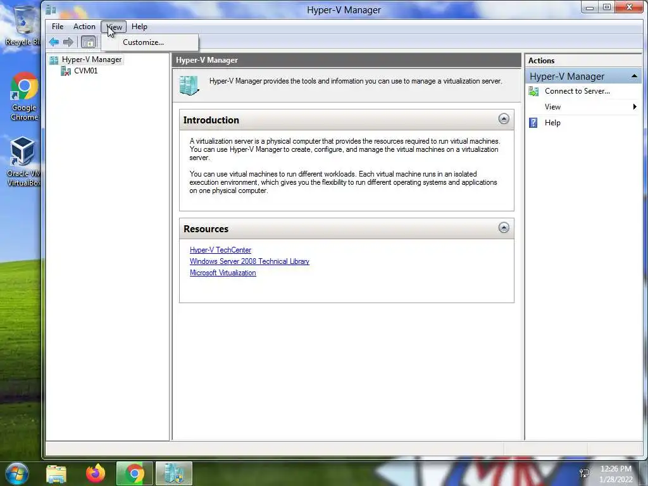Open the Action menu
Viewport: 648px width, 486px height.
pyautogui.click(x=84, y=27)
